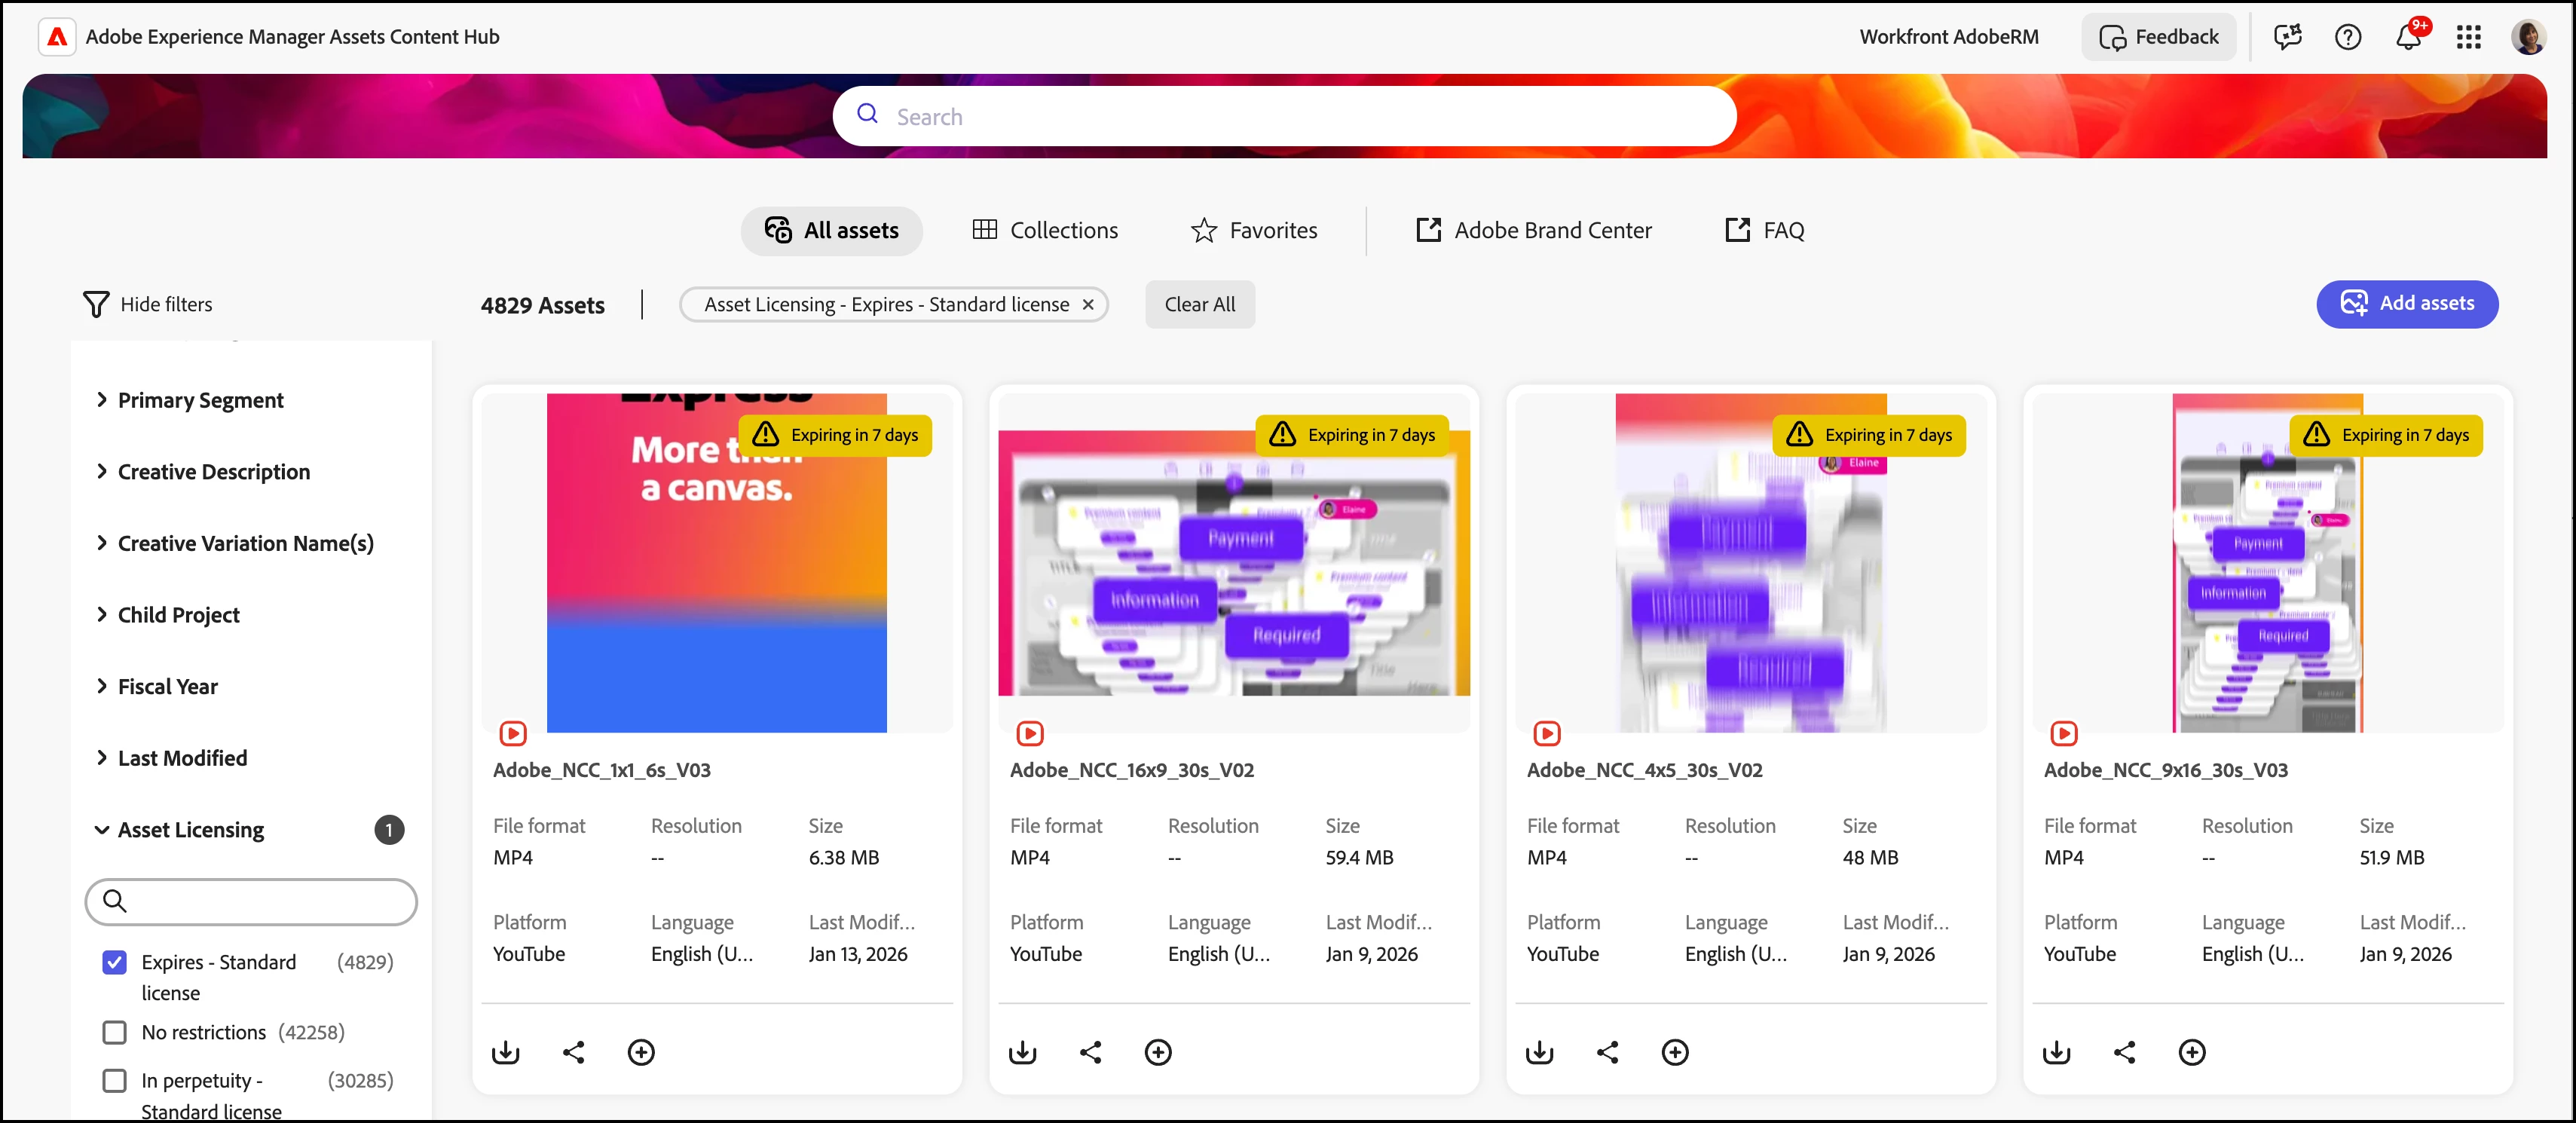
Task: Check the No restrictions filter
Action: point(115,1032)
